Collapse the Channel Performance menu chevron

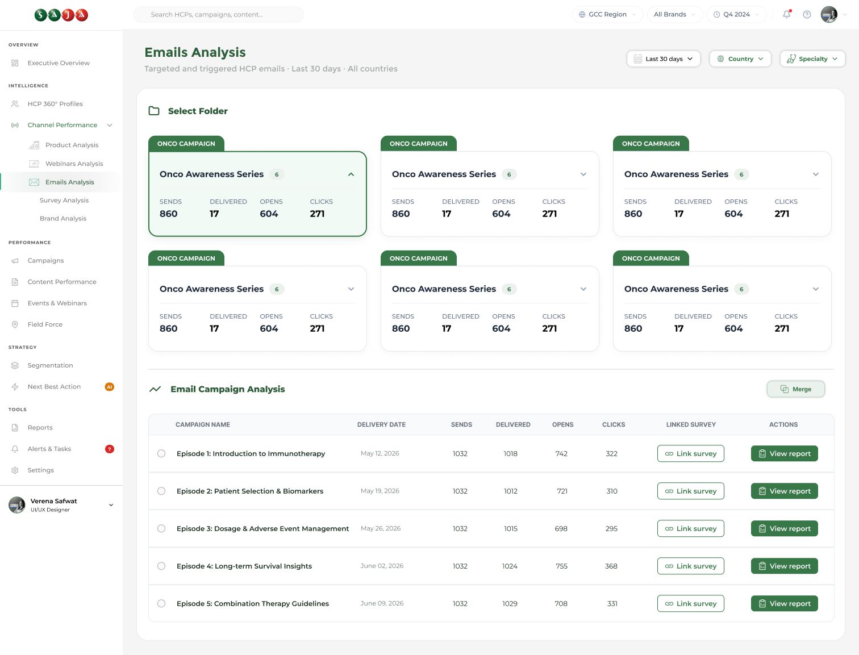(110, 125)
